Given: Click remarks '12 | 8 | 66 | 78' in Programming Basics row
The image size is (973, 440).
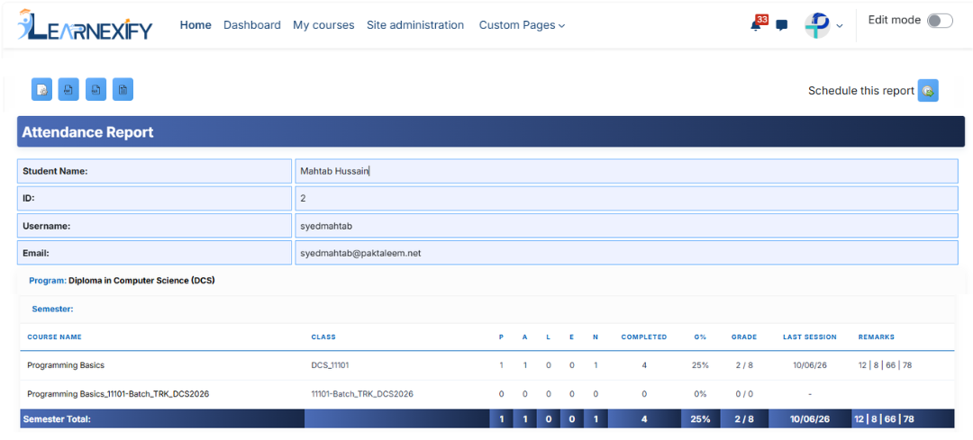Looking at the screenshot, I should [885, 365].
